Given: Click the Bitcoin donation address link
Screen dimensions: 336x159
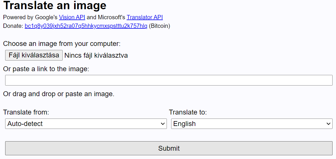Looking at the screenshot, I should pyautogui.click(x=86, y=26).
